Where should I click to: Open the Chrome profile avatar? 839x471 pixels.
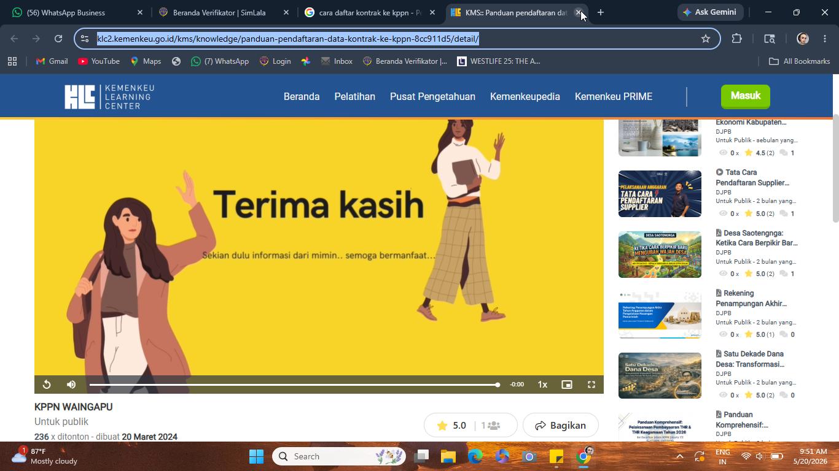[803, 39]
